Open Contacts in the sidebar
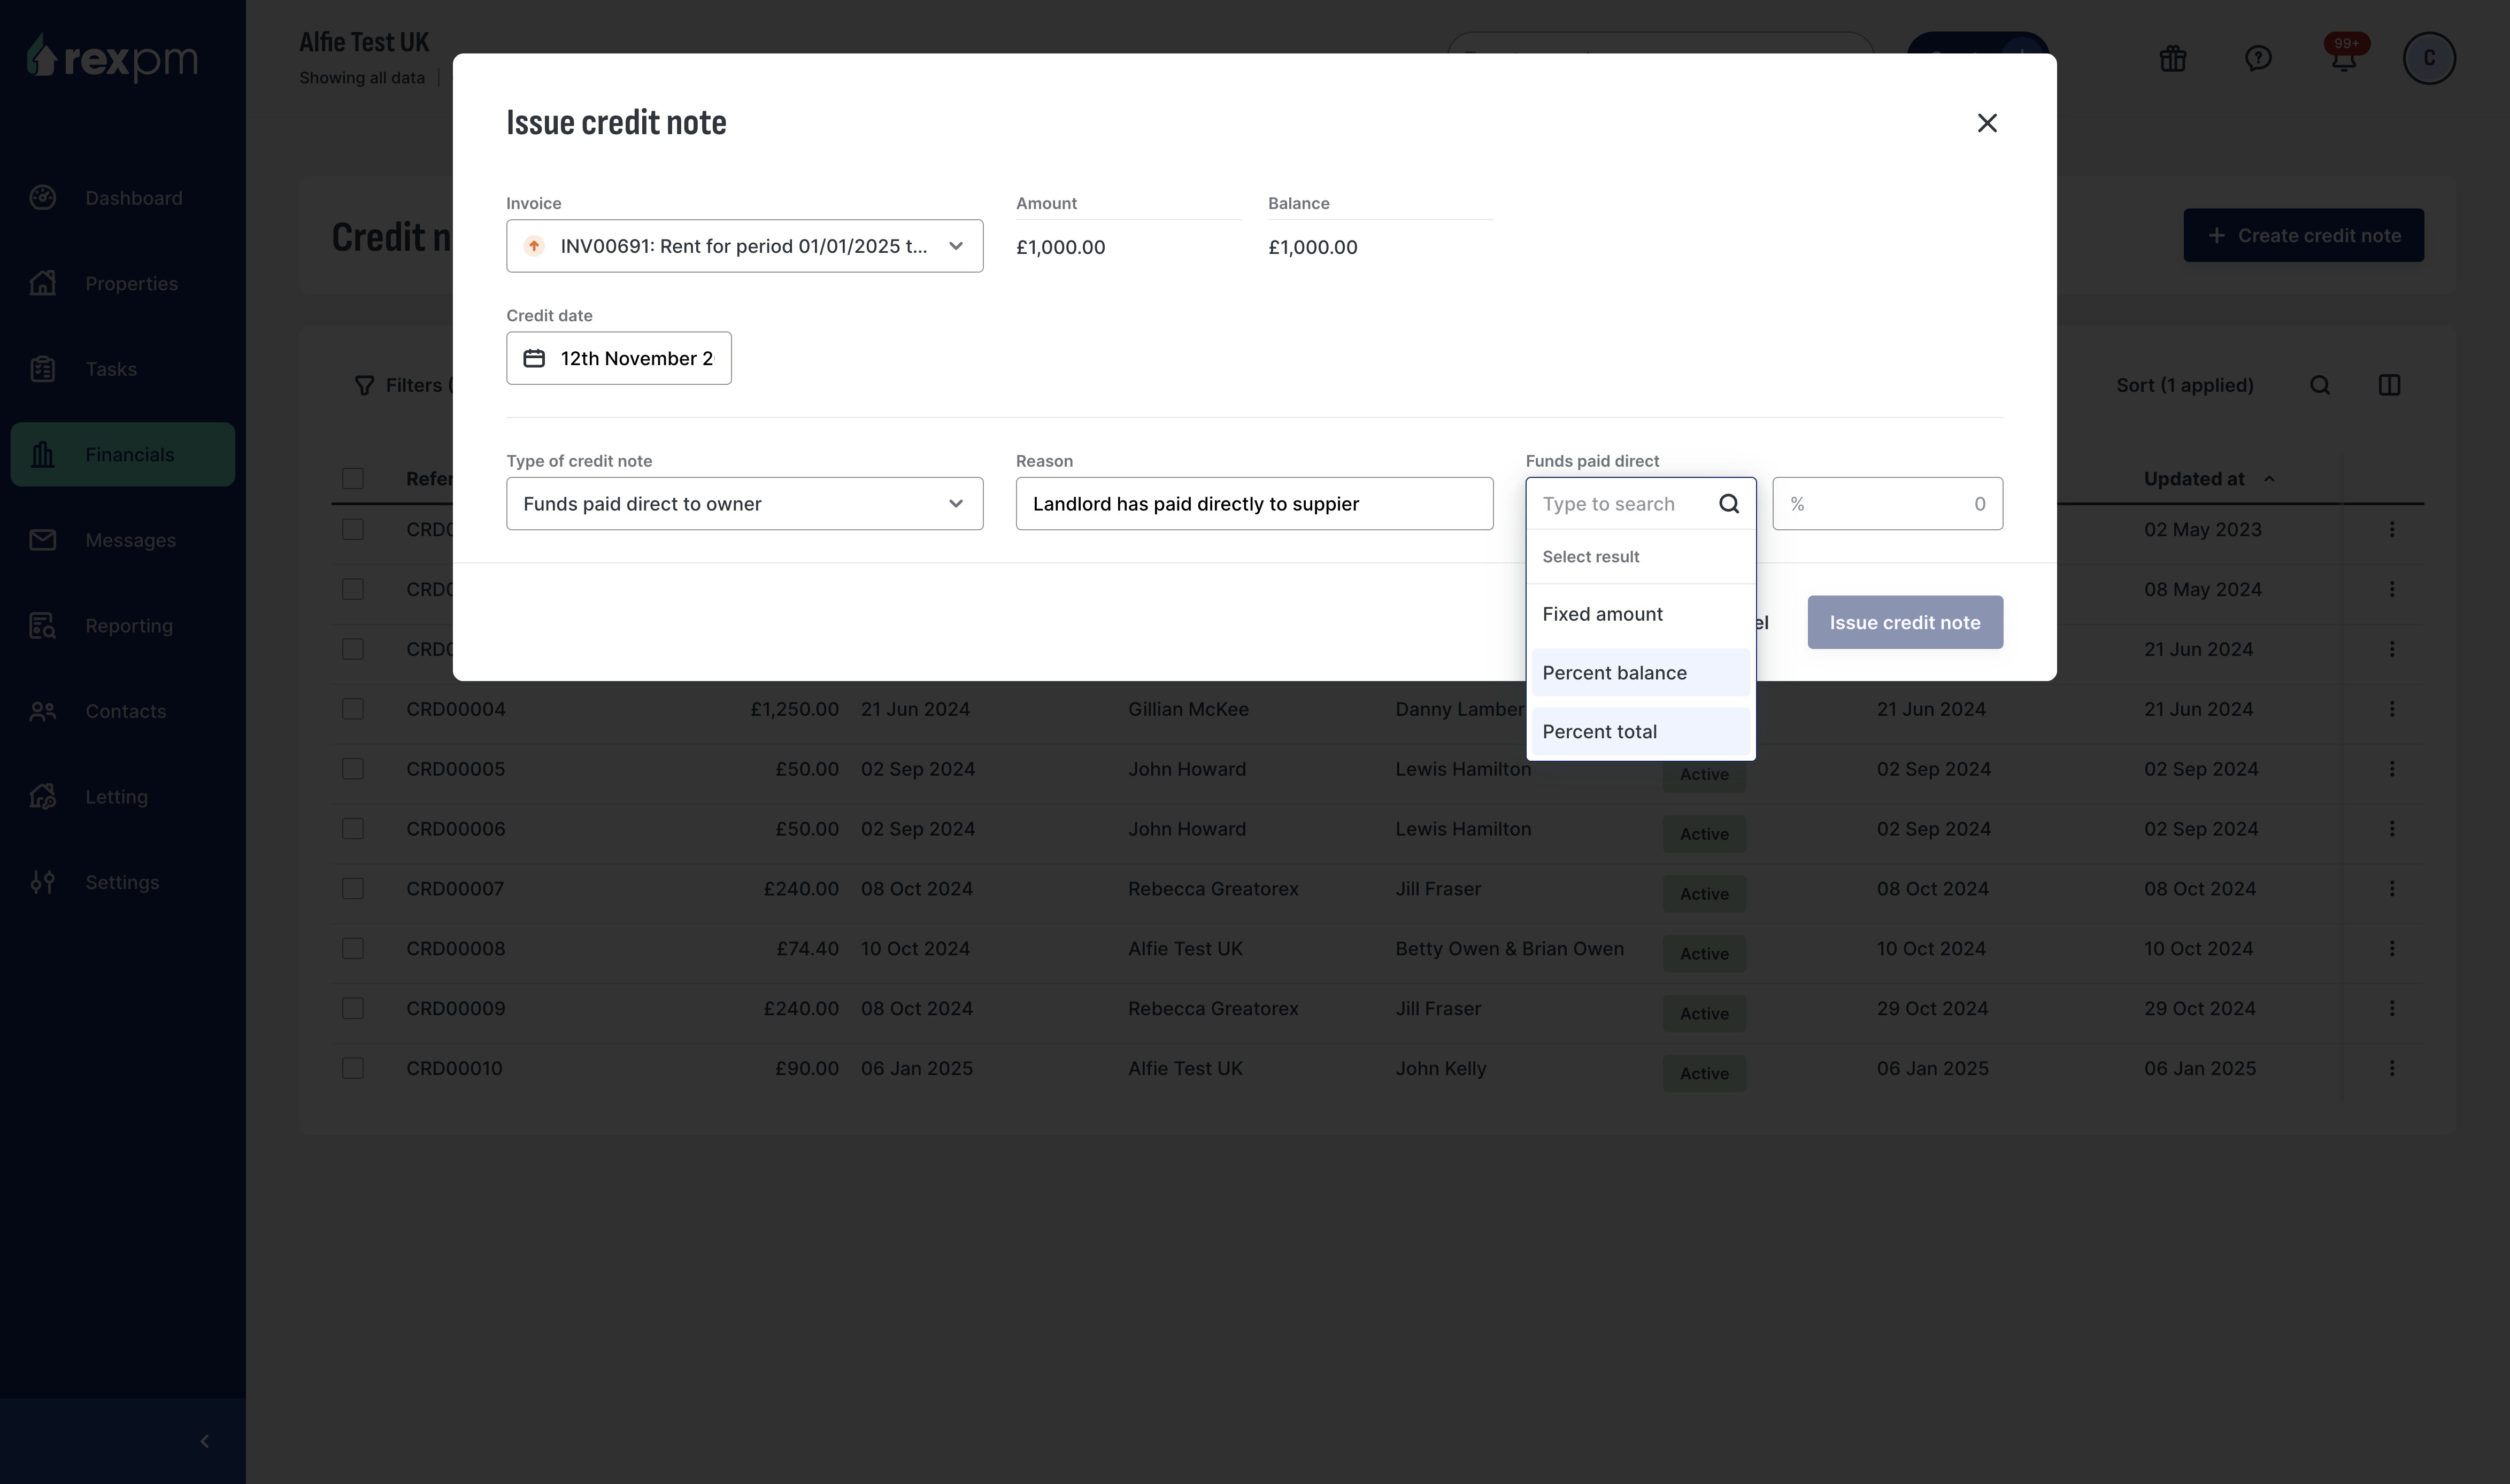Viewport: 2510px width, 1484px height. 123,711
